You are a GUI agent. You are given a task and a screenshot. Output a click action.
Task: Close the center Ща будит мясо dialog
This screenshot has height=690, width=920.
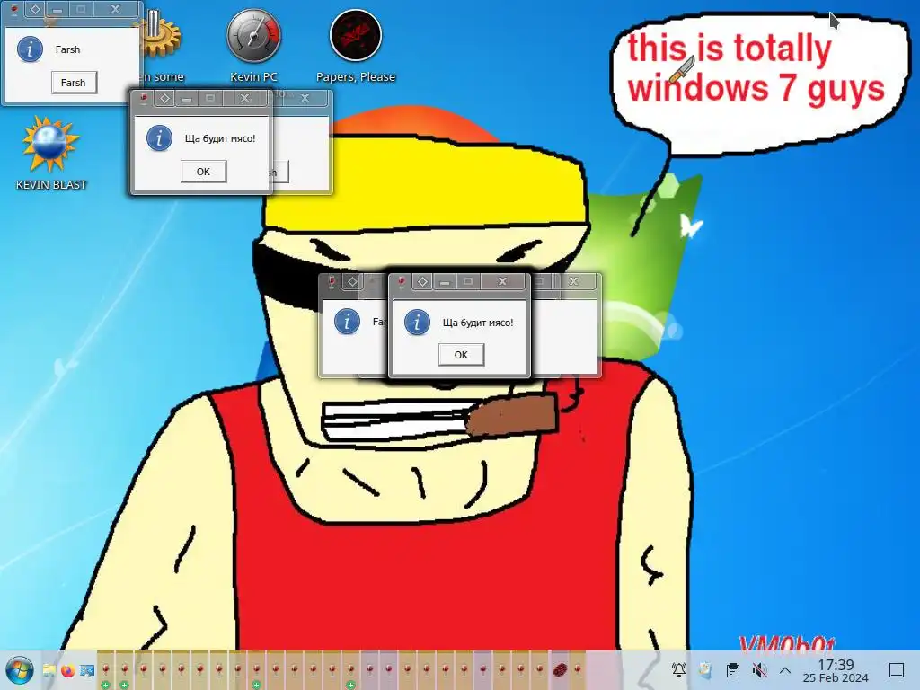pos(503,282)
